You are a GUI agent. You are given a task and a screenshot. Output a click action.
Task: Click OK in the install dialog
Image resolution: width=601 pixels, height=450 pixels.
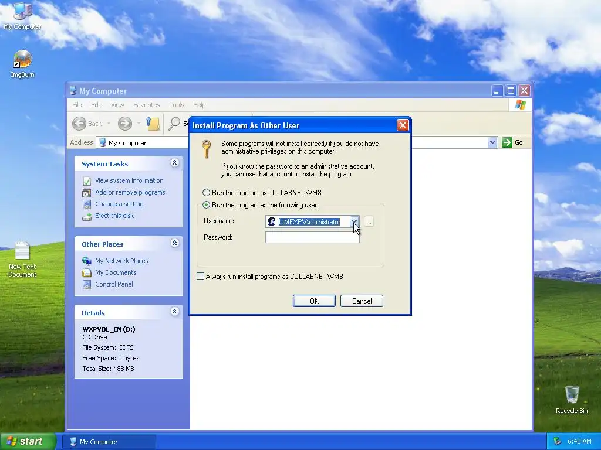[x=315, y=301]
